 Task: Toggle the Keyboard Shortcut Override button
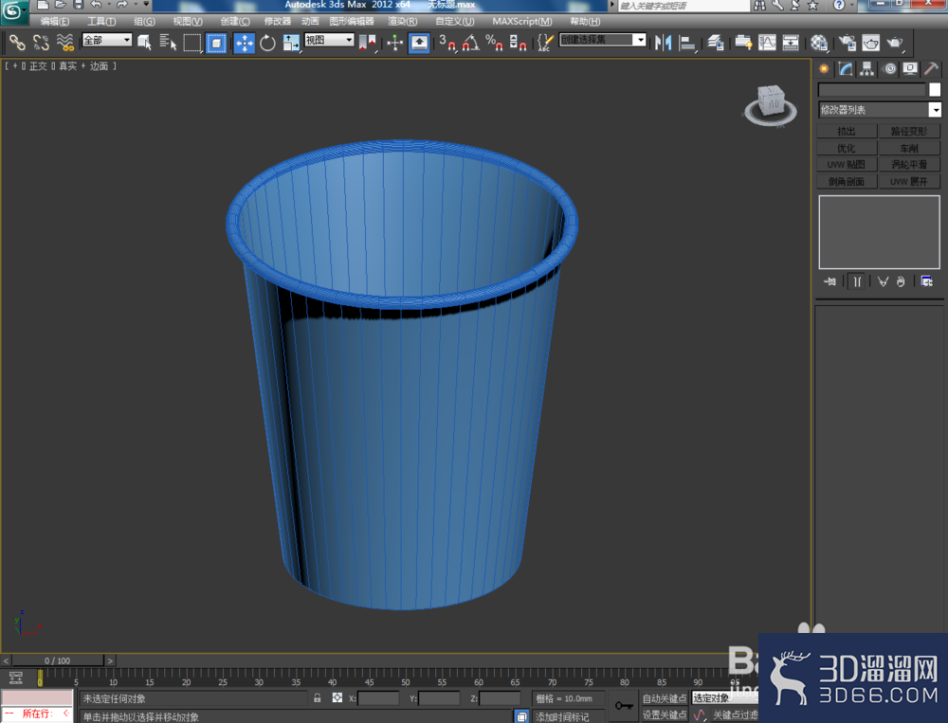pyautogui.click(x=419, y=43)
